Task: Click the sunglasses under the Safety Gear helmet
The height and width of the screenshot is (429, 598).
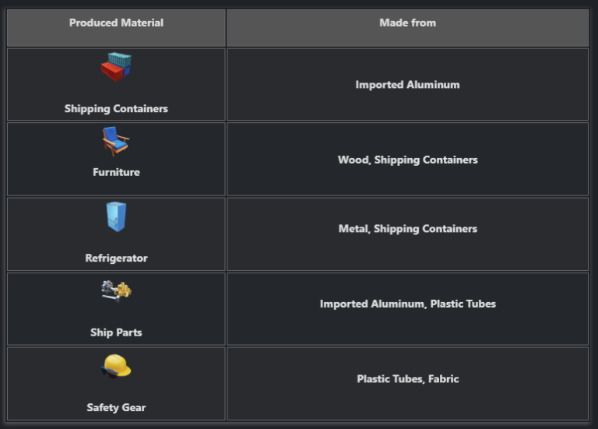Action: [108, 373]
